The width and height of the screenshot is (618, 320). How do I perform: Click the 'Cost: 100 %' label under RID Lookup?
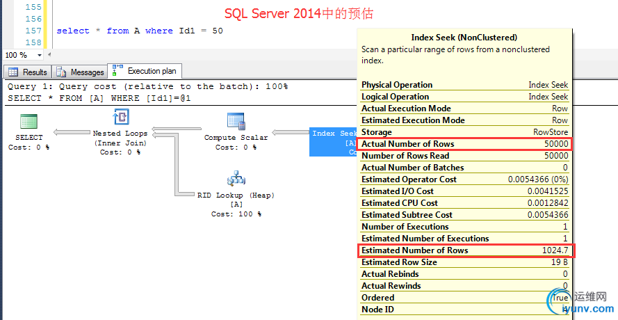coord(236,214)
